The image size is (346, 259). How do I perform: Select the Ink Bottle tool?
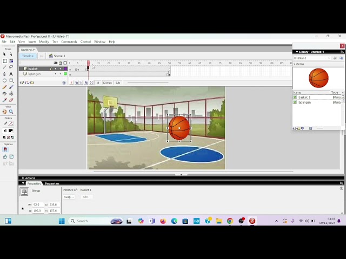click(4, 93)
